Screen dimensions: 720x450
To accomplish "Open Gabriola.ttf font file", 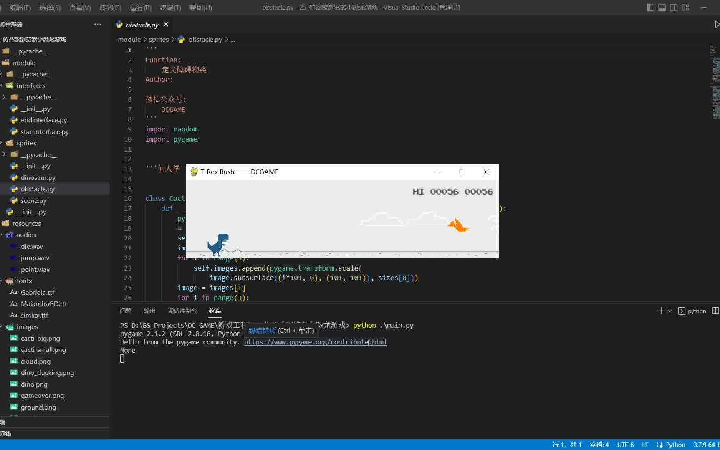I will click(x=38, y=292).
